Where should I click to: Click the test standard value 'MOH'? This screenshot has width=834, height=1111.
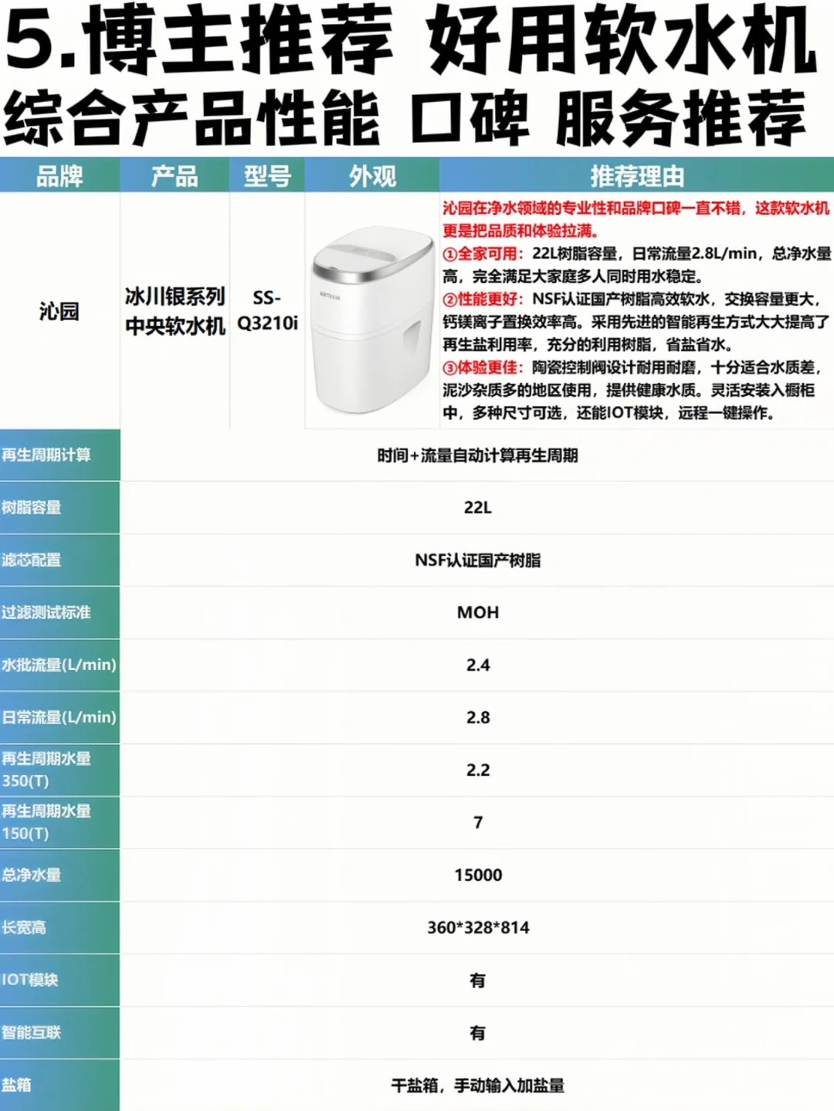click(x=478, y=612)
